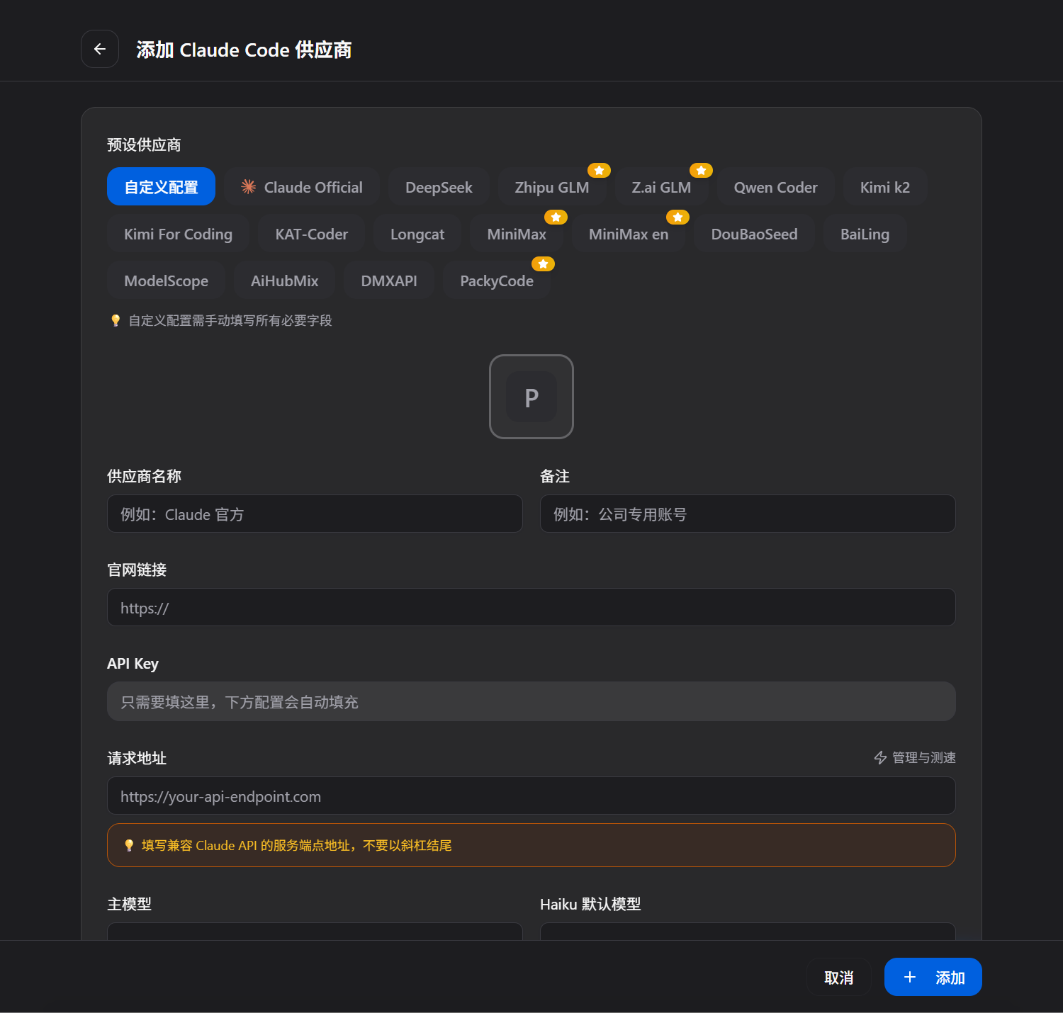Select the DeepSeek preset
The width and height of the screenshot is (1063, 1013).
tap(439, 187)
